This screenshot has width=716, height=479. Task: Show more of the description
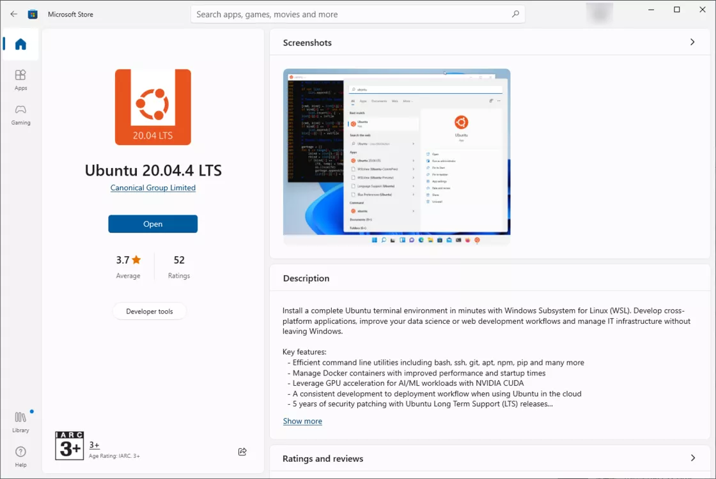click(302, 421)
